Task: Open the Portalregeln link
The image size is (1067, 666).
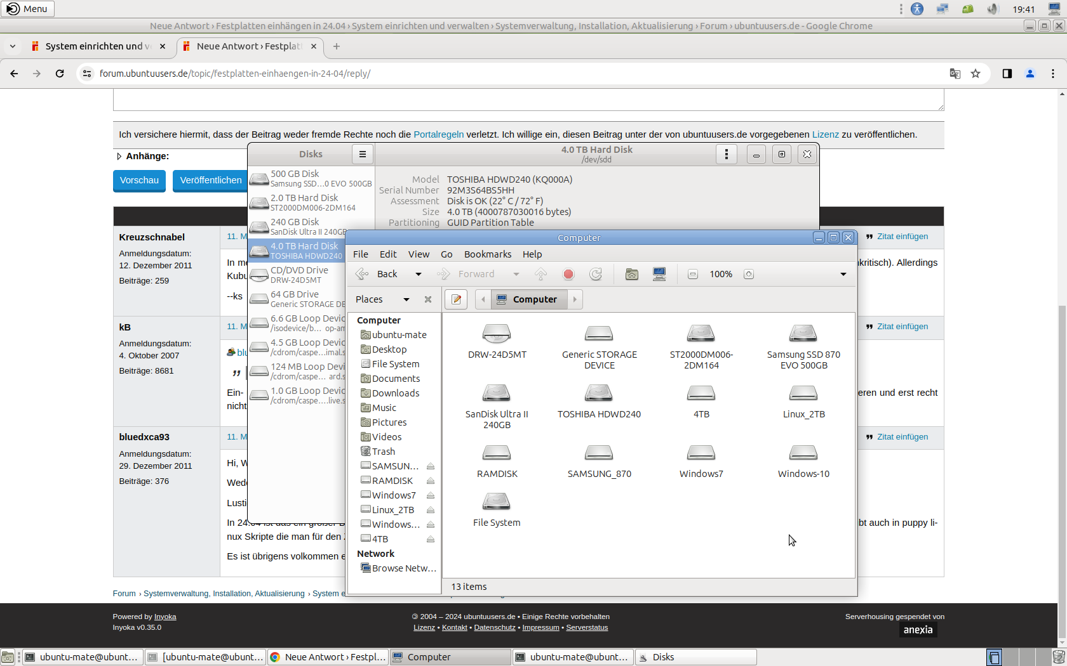Action: click(439, 134)
